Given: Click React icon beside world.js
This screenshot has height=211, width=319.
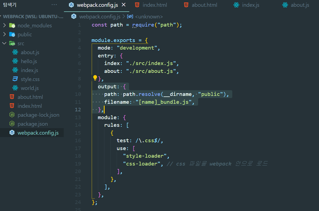Looking at the screenshot, I should click(15, 88).
